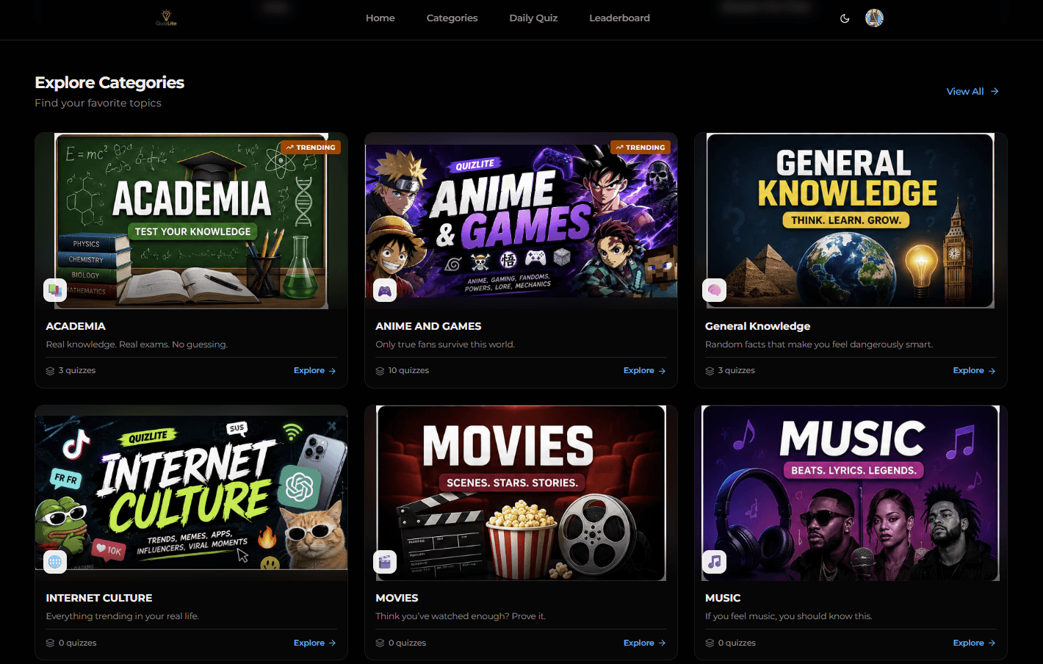Click the quiz stack icon on Anime card
This screenshot has width=1043, height=664.
(380, 371)
